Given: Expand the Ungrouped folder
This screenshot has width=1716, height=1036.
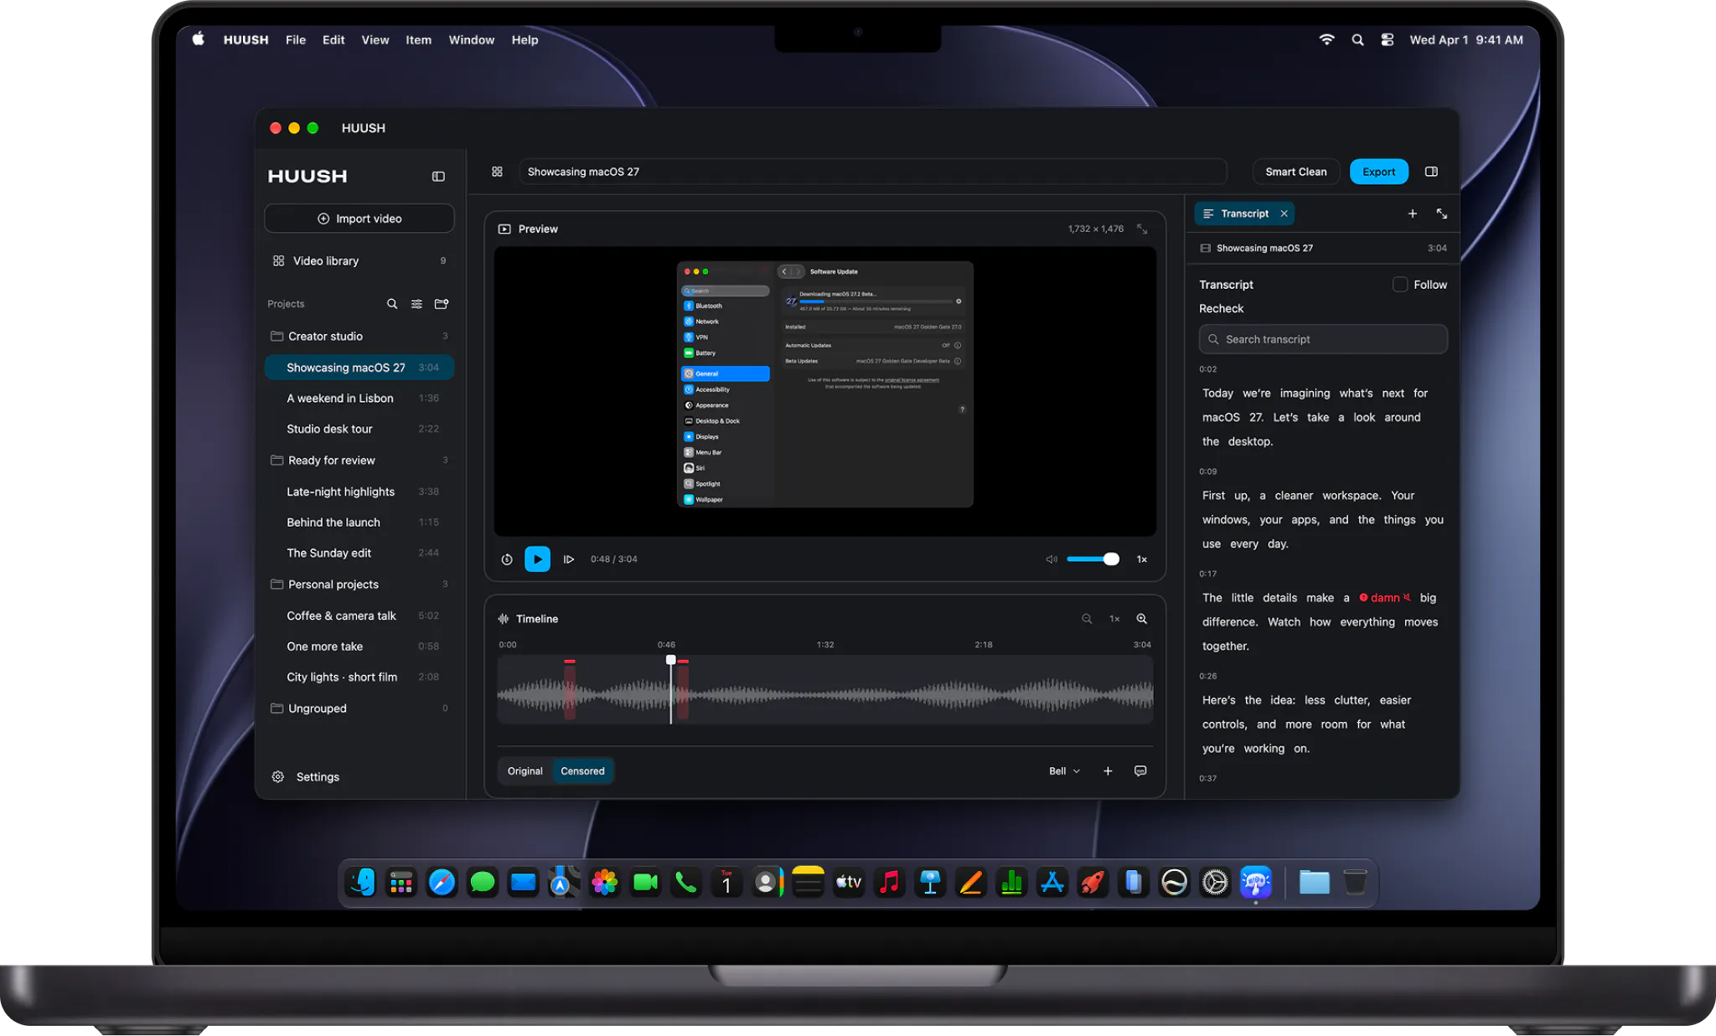Looking at the screenshot, I should 359,709.
